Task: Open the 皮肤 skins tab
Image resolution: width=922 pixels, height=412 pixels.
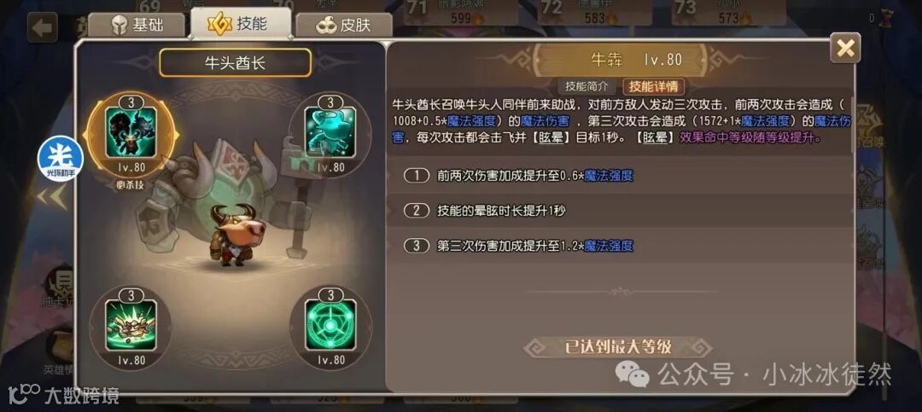Action: coord(344,26)
